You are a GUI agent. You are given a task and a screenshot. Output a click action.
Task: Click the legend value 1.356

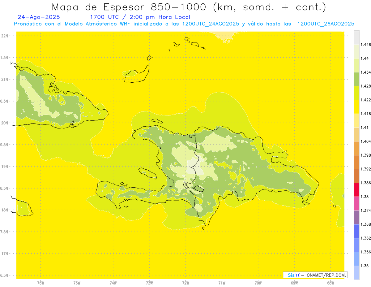click(x=366, y=252)
